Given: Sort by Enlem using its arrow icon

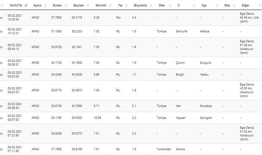Looking at the screenshot, I should pos(66,6).
